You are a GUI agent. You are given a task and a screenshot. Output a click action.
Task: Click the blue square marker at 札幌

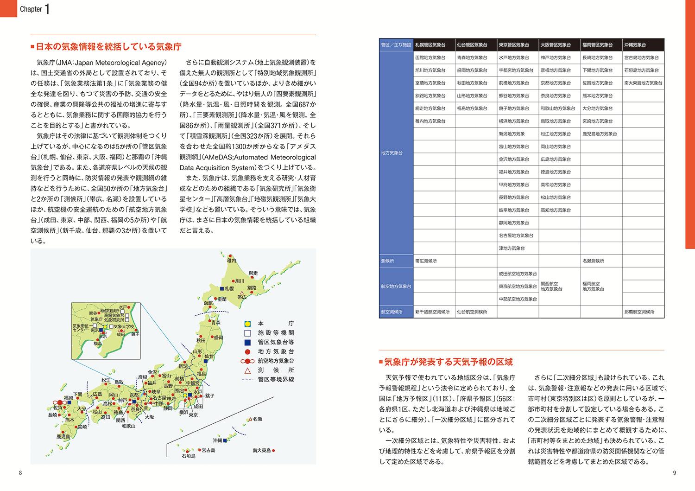click(222, 289)
